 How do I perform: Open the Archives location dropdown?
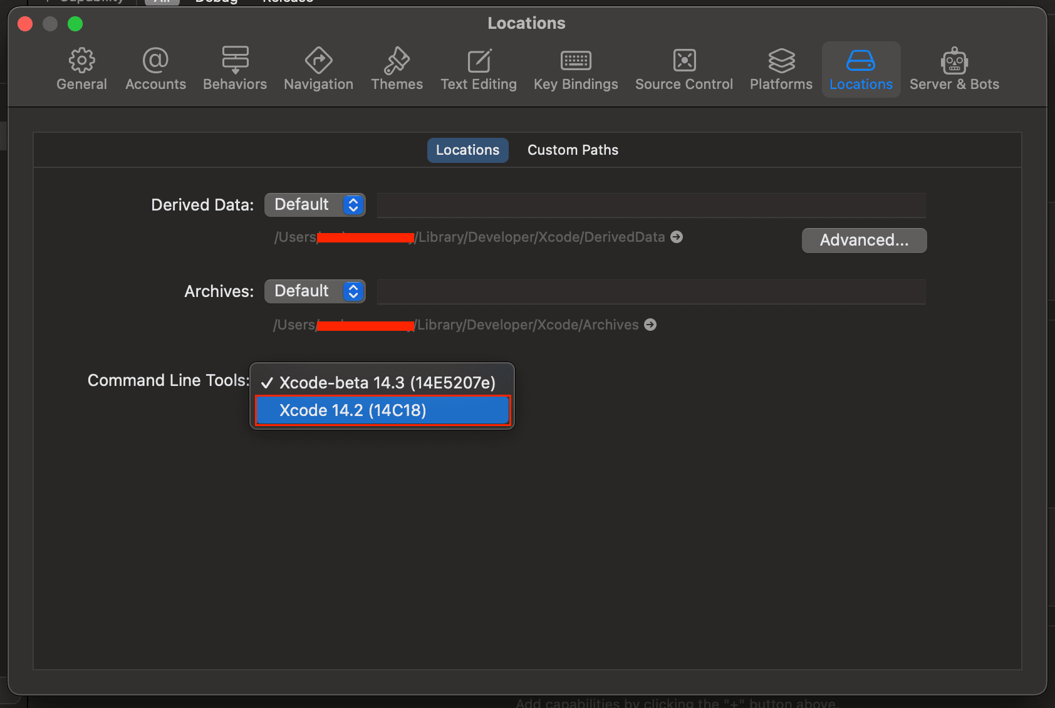314,291
